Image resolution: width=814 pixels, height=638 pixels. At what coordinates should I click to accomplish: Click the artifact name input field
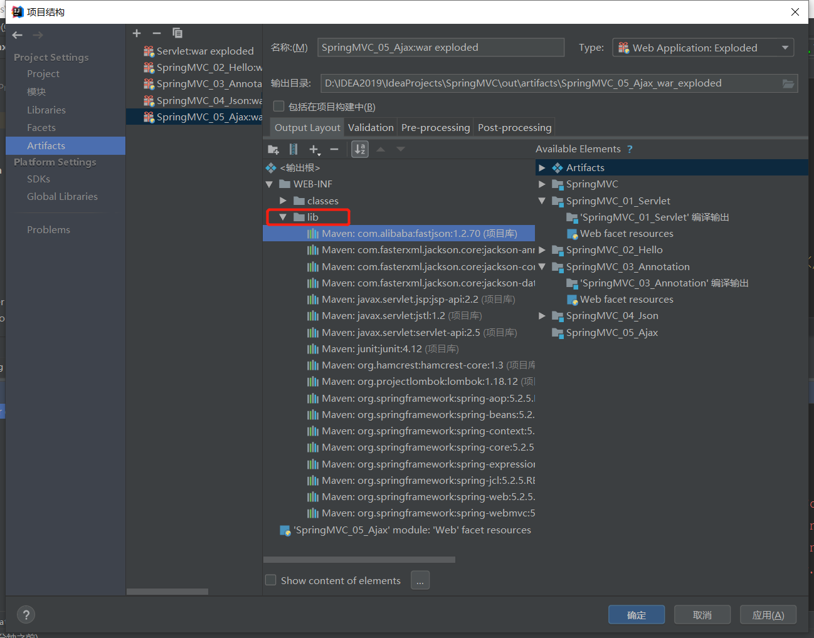[x=440, y=48]
